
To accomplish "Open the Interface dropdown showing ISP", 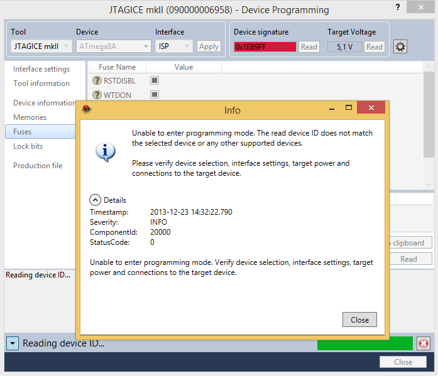I will tap(173, 46).
